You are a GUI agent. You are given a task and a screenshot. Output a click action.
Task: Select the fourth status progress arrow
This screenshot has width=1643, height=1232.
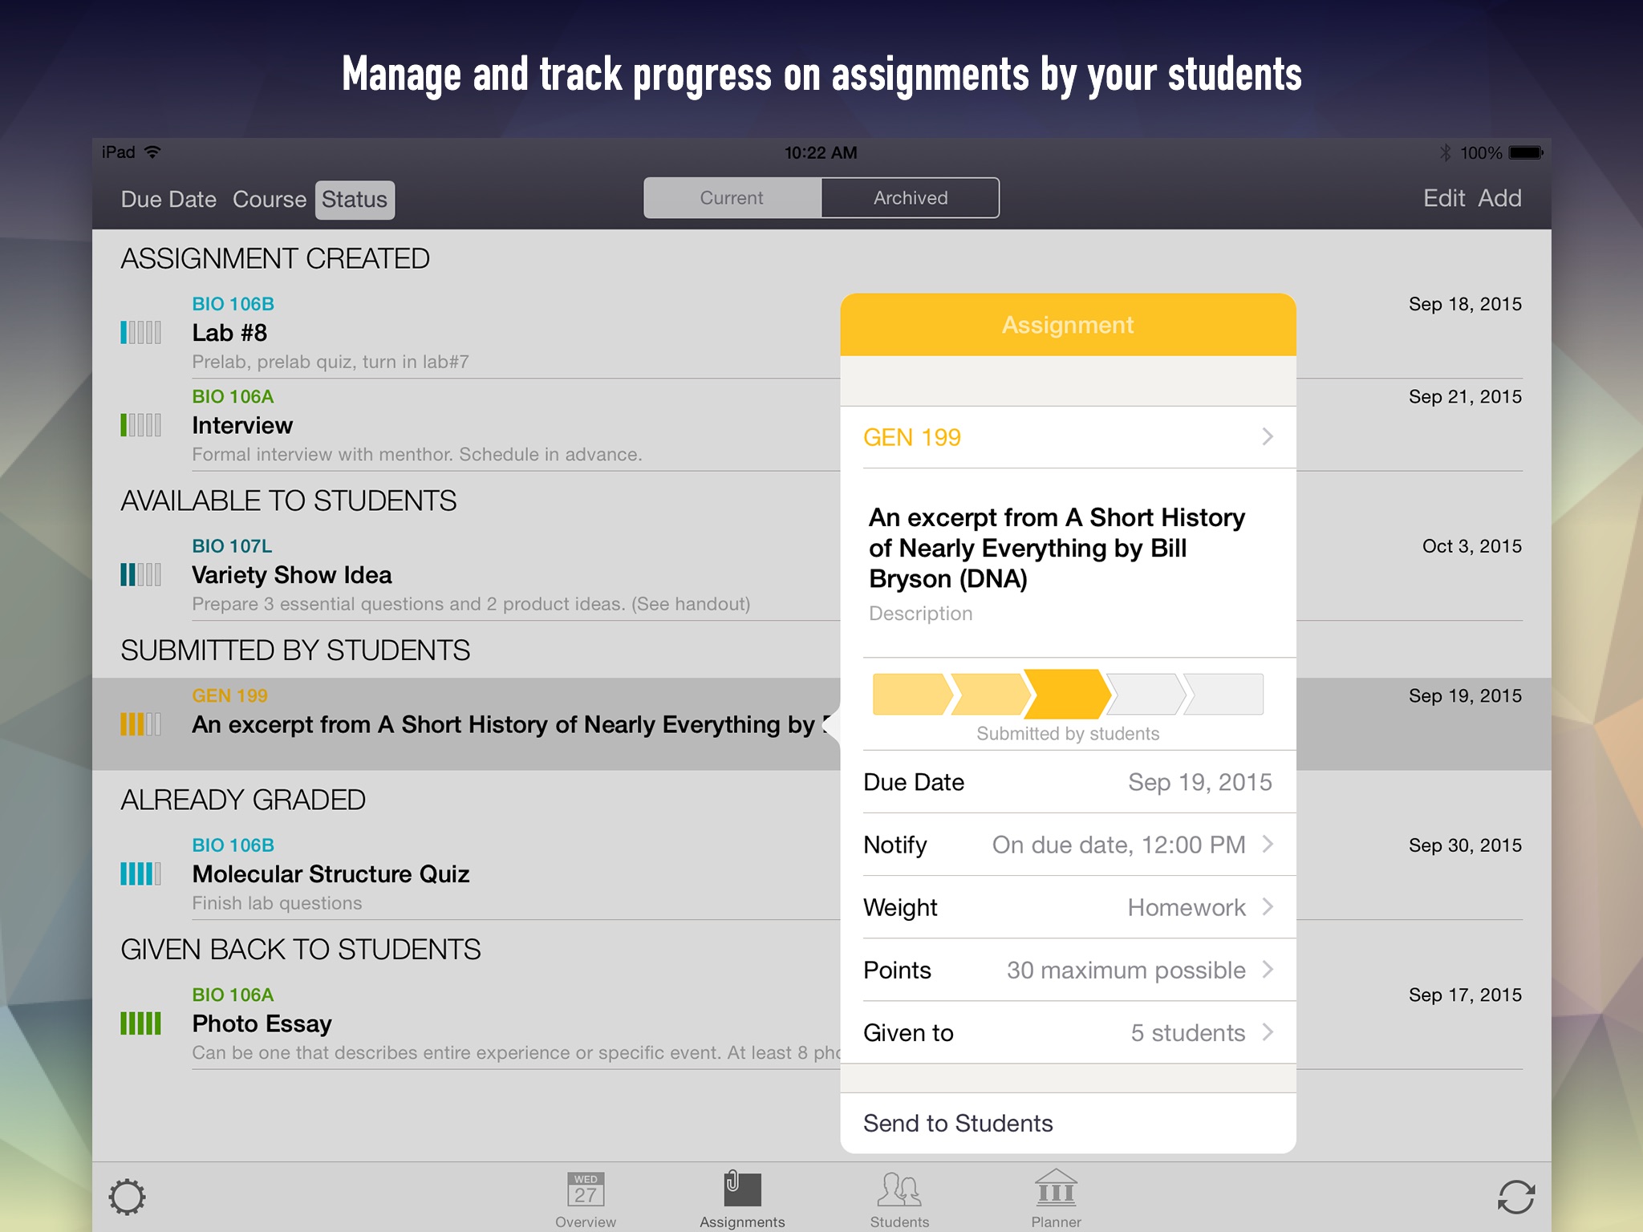coord(1146,695)
